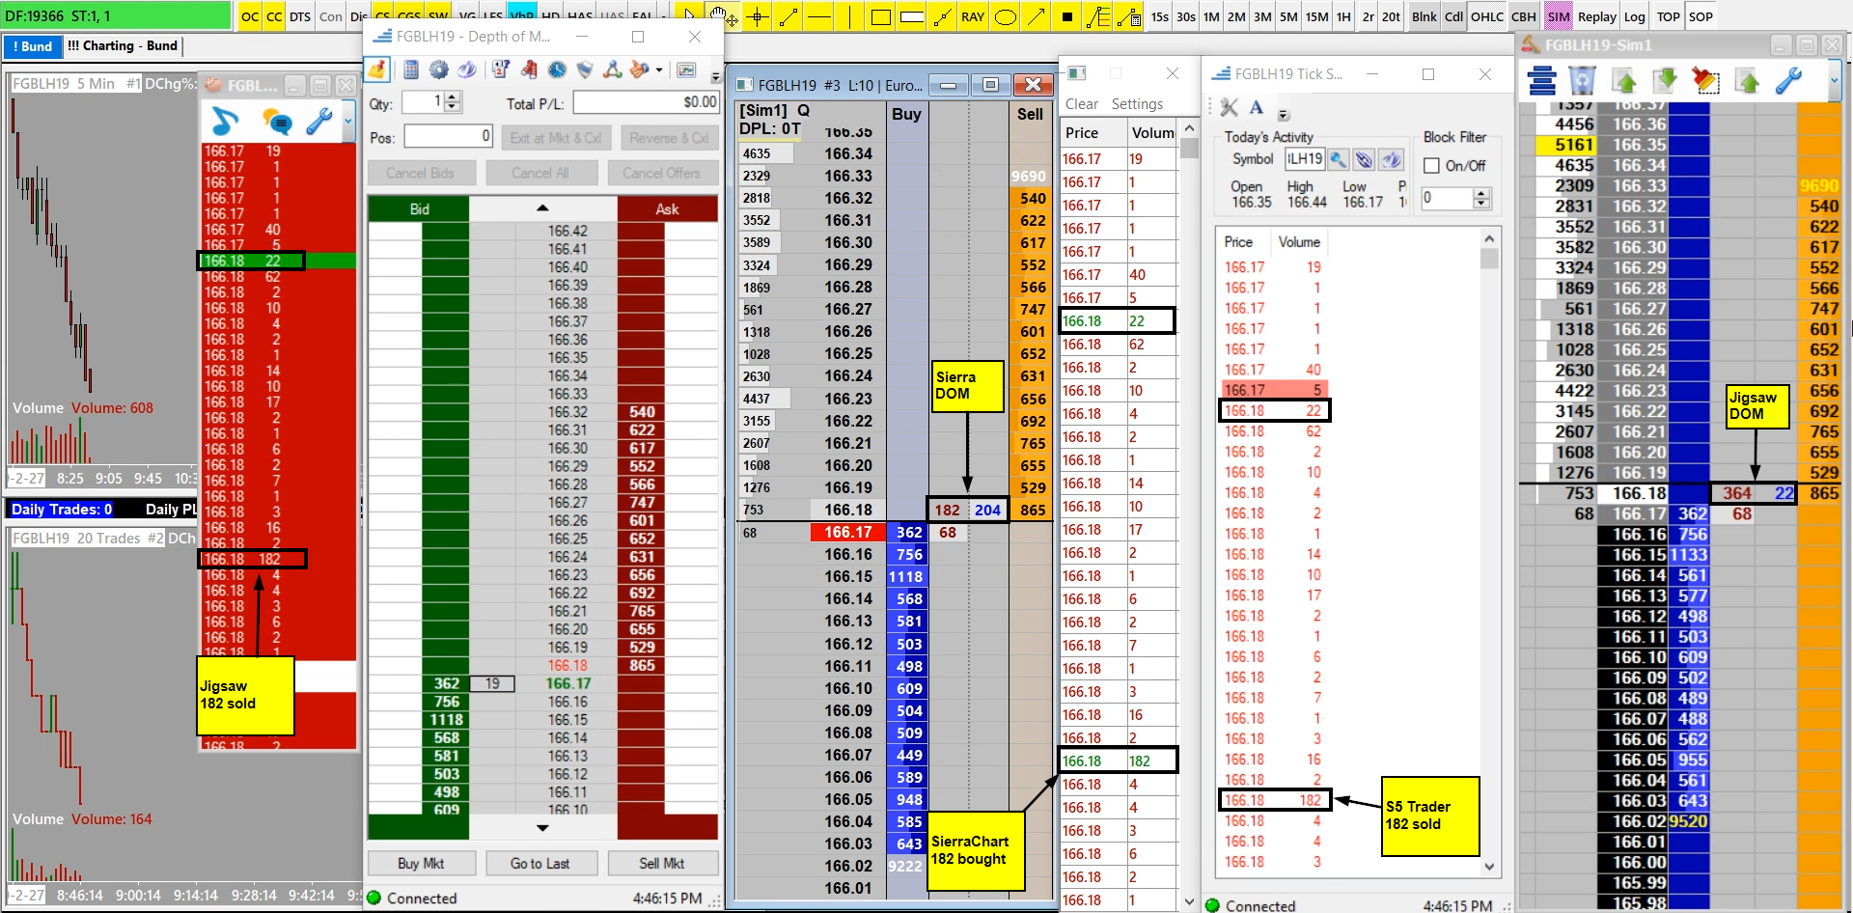Click the pointer selection tool in top toolbar

pos(690,16)
